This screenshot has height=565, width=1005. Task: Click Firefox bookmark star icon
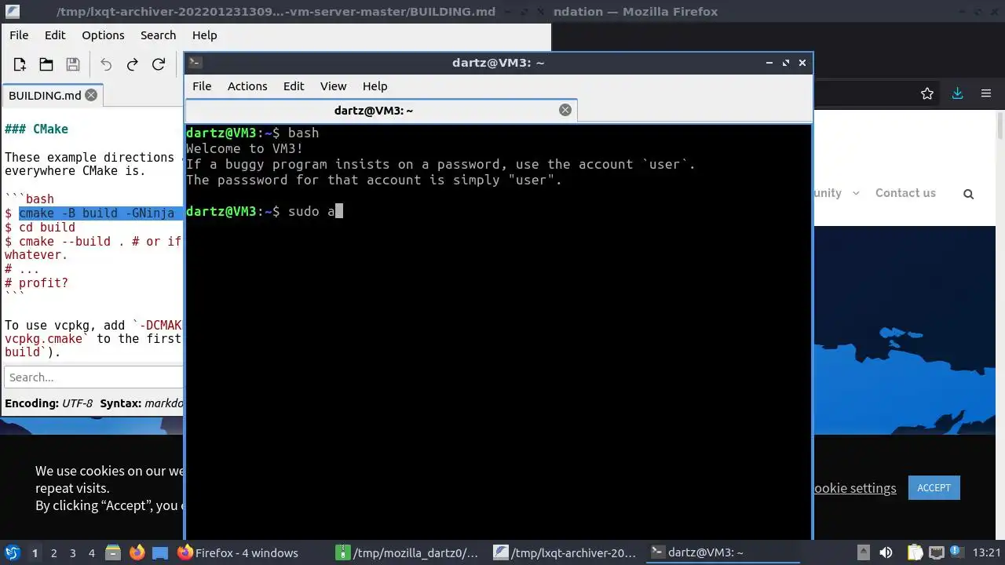tap(927, 93)
